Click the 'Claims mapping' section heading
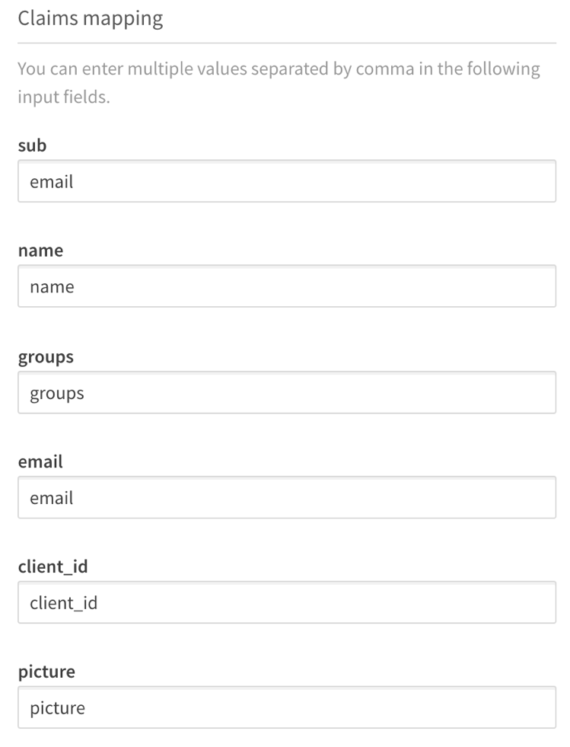The width and height of the screenshot is (570, 747). (x=91, y=18)
